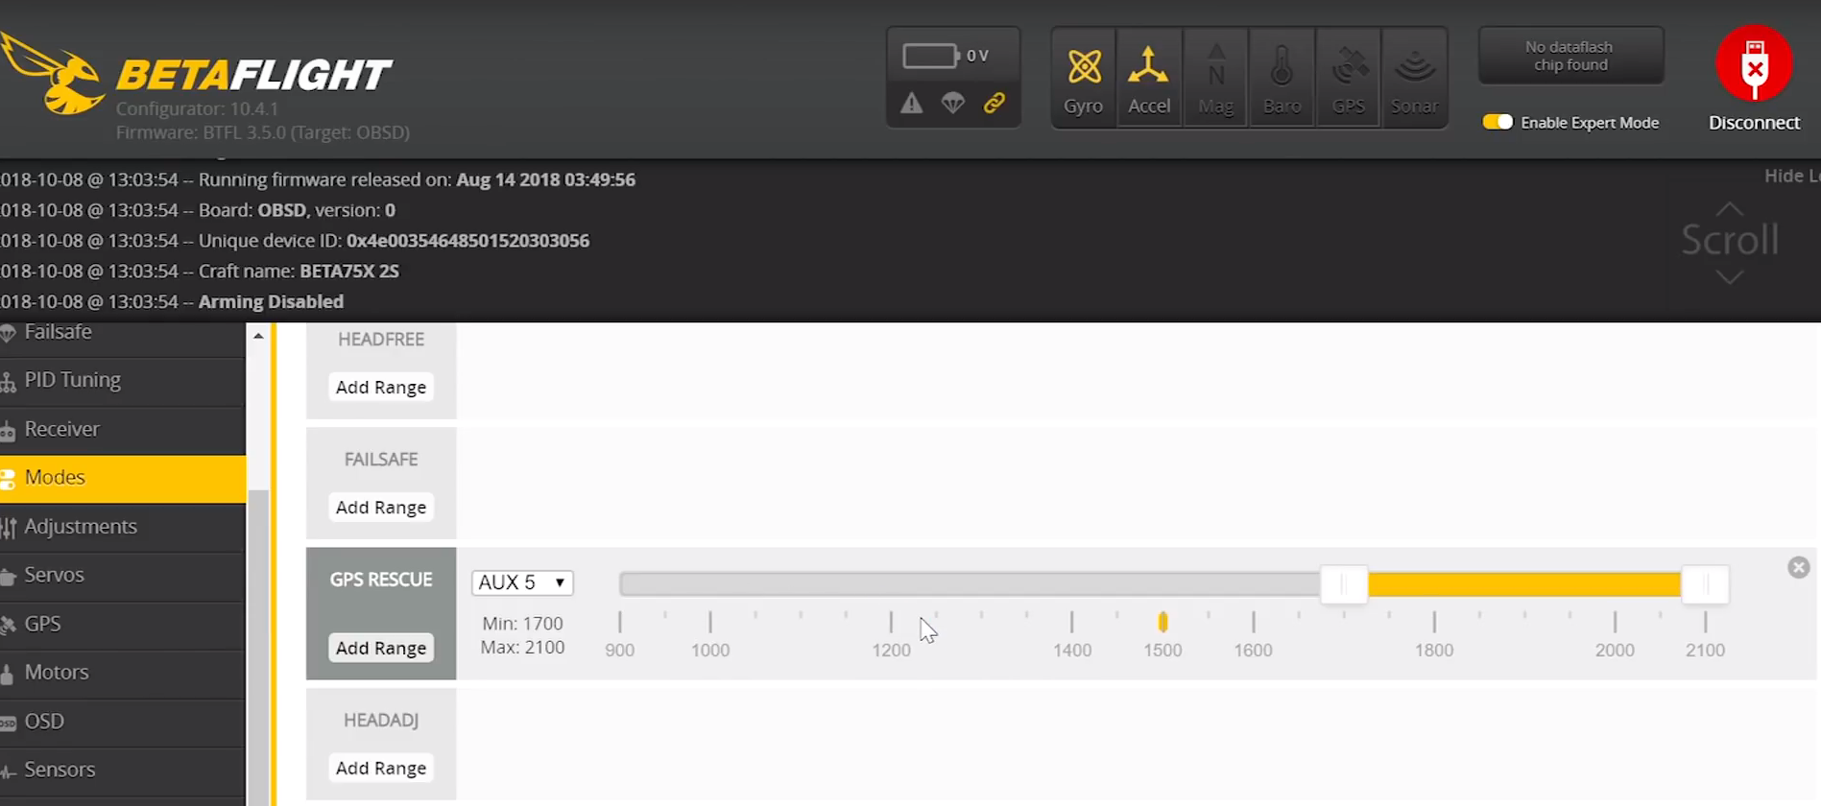
Task: Click the 'Craft name: BETA75X 2S' log line
Action: point(200,272)
